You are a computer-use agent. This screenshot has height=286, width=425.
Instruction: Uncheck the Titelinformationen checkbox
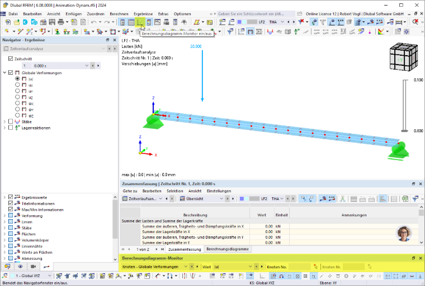(11, 203)
